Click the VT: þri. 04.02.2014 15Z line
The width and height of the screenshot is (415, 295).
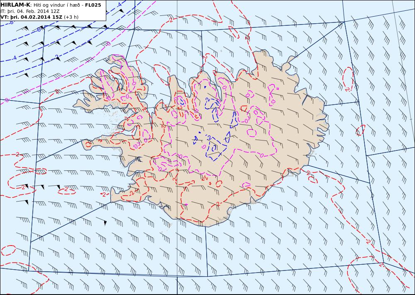[x=32, y=17]
